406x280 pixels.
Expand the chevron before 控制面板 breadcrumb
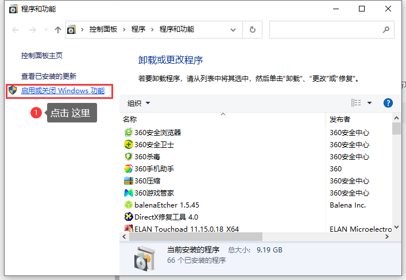82,29
